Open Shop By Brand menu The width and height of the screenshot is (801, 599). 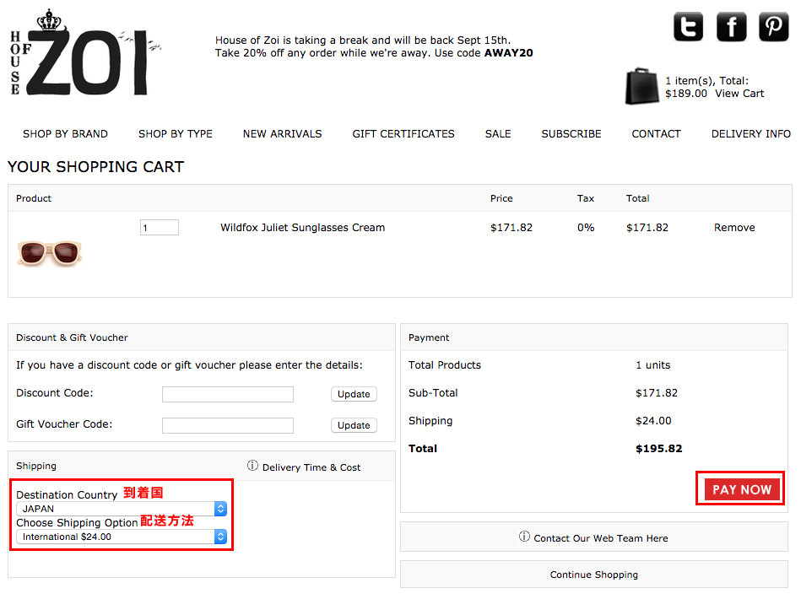coord(65,134)
